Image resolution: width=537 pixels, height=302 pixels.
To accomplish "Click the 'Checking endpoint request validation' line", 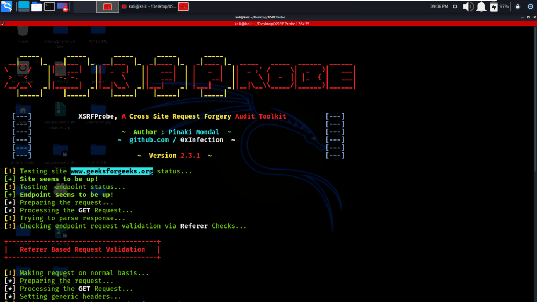I will 133,226.
